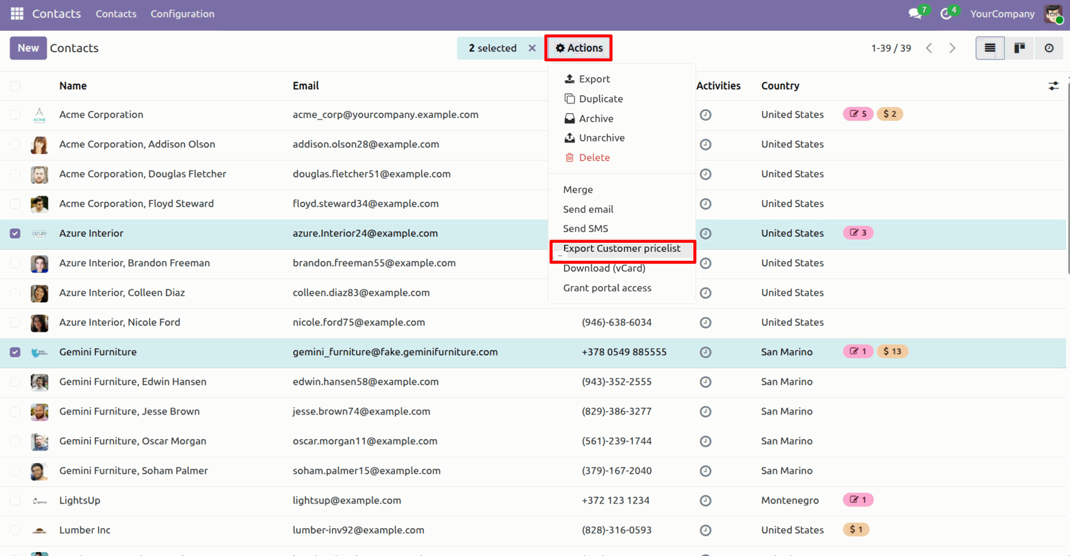Open the chat conversations icon
The image size is (1070, 556).
pyautogui.click(x=915, y=14)
